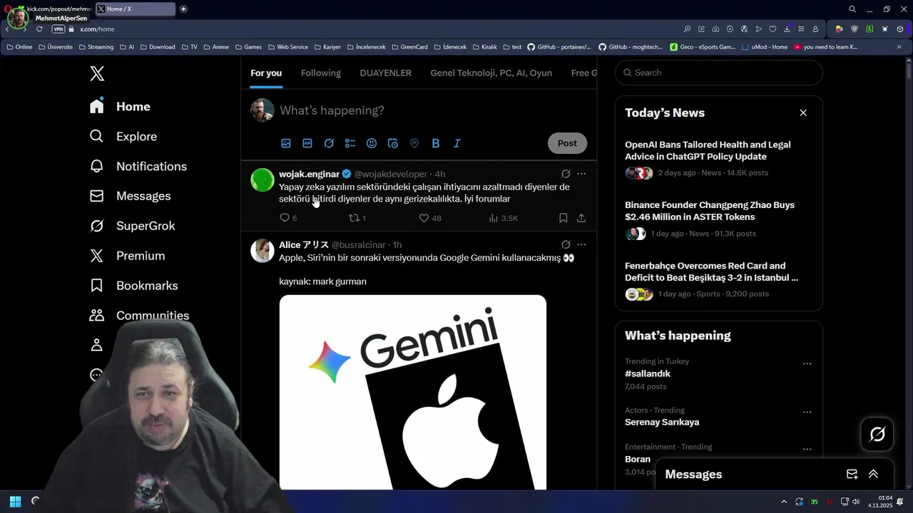The height and width of the screenshot is (513, 913).
Task: Open Bookmarks in the sidebar
Action: [x=133, y=286]
